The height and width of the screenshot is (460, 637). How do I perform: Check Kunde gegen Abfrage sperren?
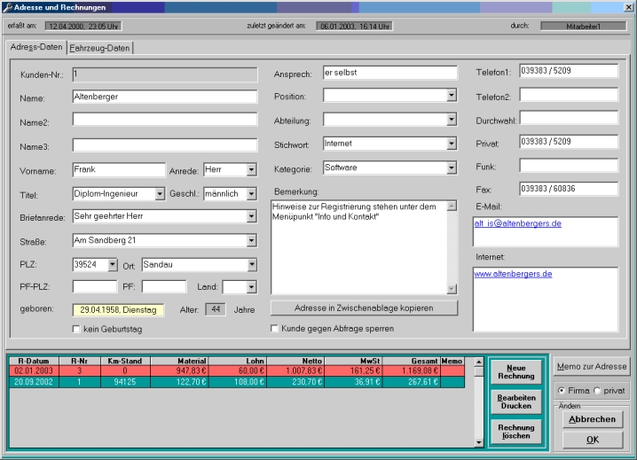[x=275, y=329]
